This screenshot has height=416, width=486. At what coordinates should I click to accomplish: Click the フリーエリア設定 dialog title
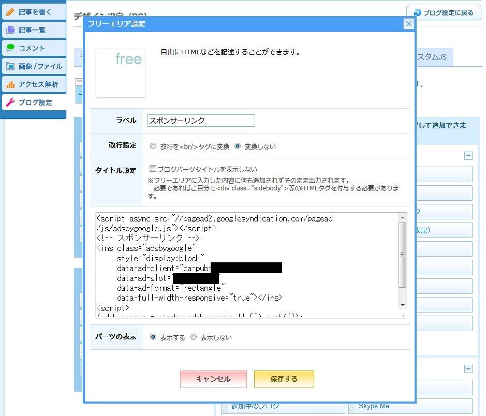116,24
